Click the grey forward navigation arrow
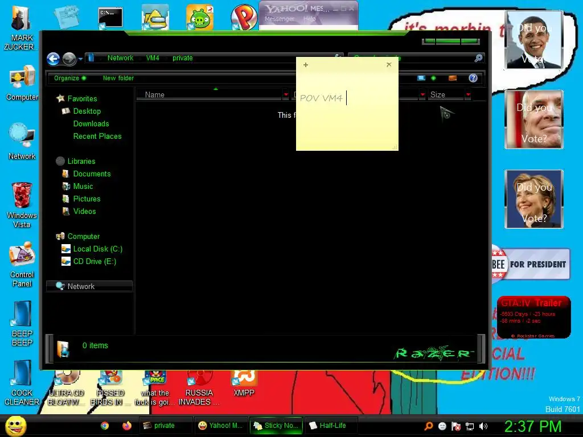Image resolution: width=583 pixels, height=437 pixels. [x=69, y=59]
